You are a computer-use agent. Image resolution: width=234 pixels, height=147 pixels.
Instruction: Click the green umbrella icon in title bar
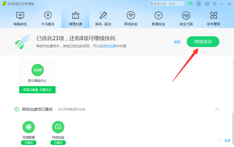(x=190, y=4)
